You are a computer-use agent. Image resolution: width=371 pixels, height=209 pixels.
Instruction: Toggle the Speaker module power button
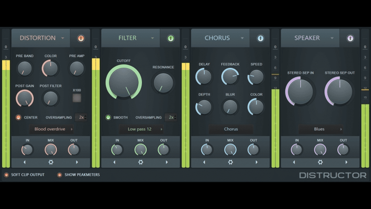coord(350,38)
